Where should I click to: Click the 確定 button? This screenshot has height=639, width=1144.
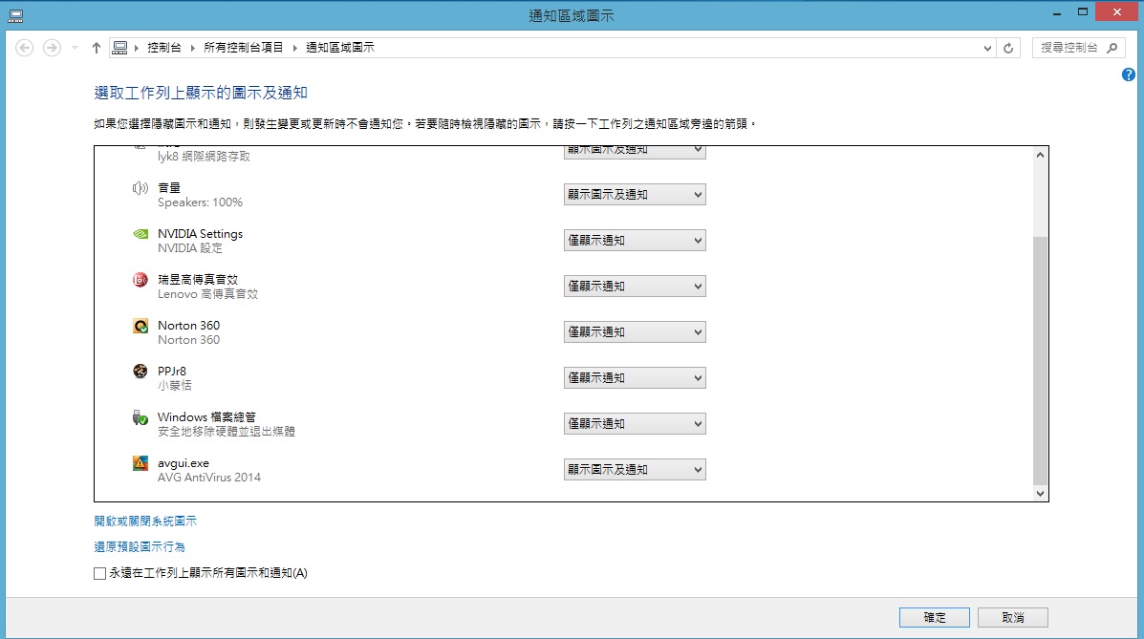[935, 617]
